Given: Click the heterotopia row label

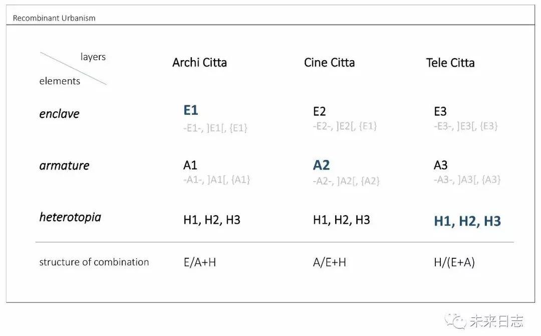Looking at the screenshot, I should [x=71, y=217].
